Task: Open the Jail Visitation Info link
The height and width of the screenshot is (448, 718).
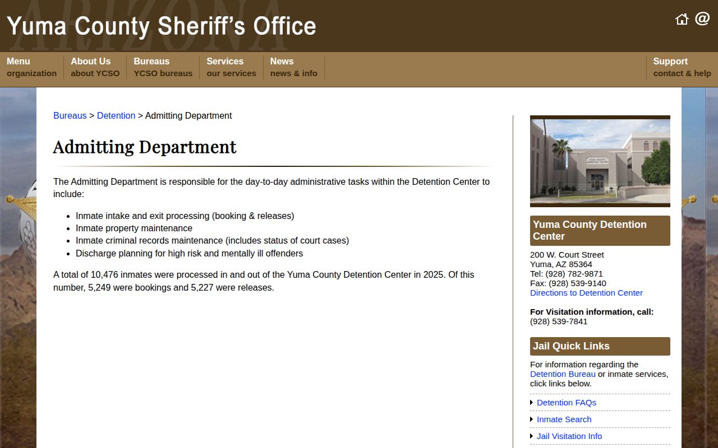Action: tap(569, 436)
